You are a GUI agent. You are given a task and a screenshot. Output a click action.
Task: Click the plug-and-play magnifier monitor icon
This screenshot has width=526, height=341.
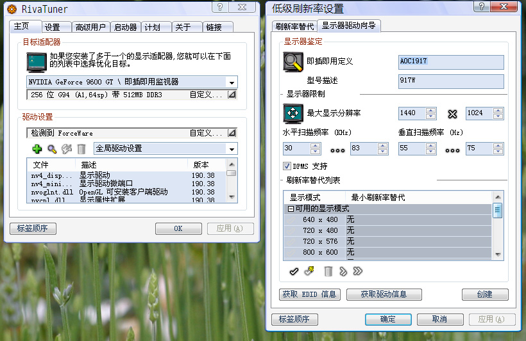(x=293, y=62)
